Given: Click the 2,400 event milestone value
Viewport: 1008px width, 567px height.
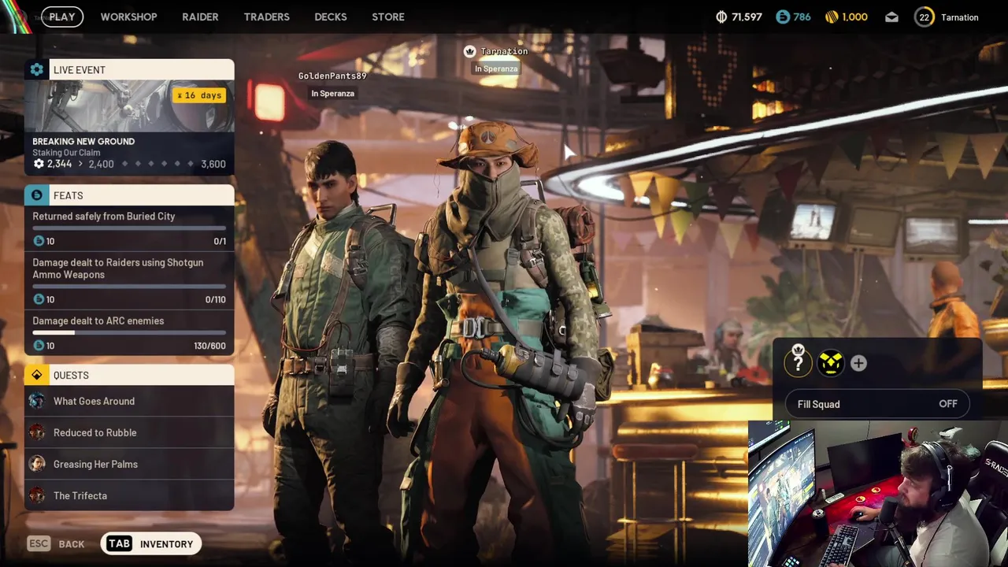Looking at the screenshot, I should [101, 164].
